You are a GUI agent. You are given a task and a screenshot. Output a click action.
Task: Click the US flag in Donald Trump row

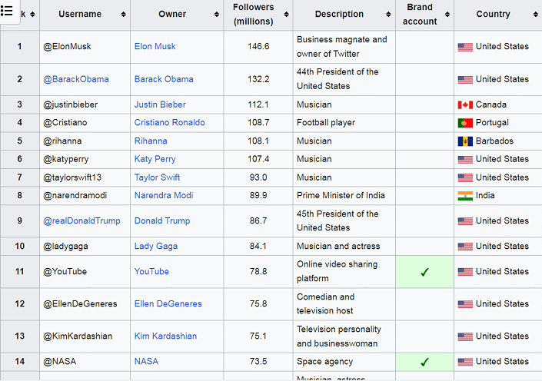(x=465, y=221)
